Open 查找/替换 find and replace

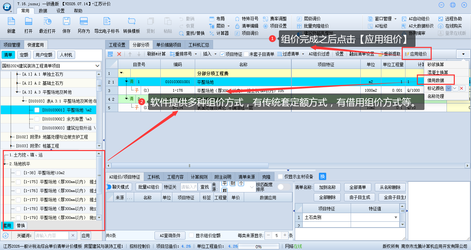tap(192, 33)
